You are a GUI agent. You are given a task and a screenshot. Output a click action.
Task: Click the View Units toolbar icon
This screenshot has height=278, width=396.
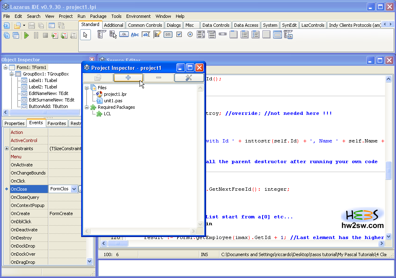click(x=6, y=35)
